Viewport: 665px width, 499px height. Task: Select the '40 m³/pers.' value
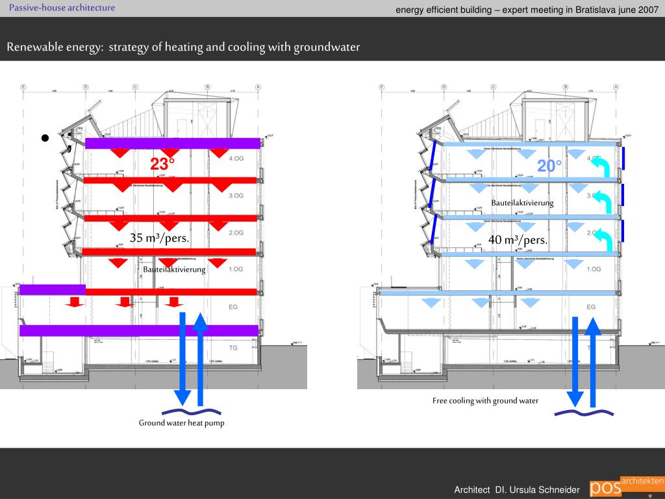coord(518,240)
